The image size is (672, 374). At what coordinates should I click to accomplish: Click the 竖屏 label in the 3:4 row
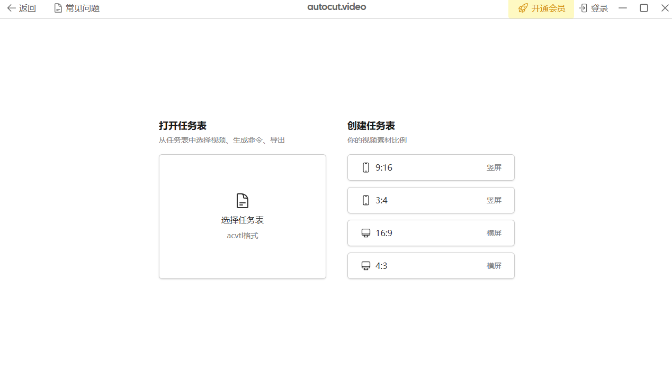[494, 200]
